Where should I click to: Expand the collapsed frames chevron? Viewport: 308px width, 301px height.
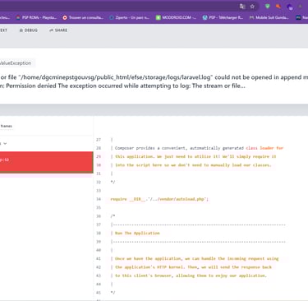click(x=5, y=143)
